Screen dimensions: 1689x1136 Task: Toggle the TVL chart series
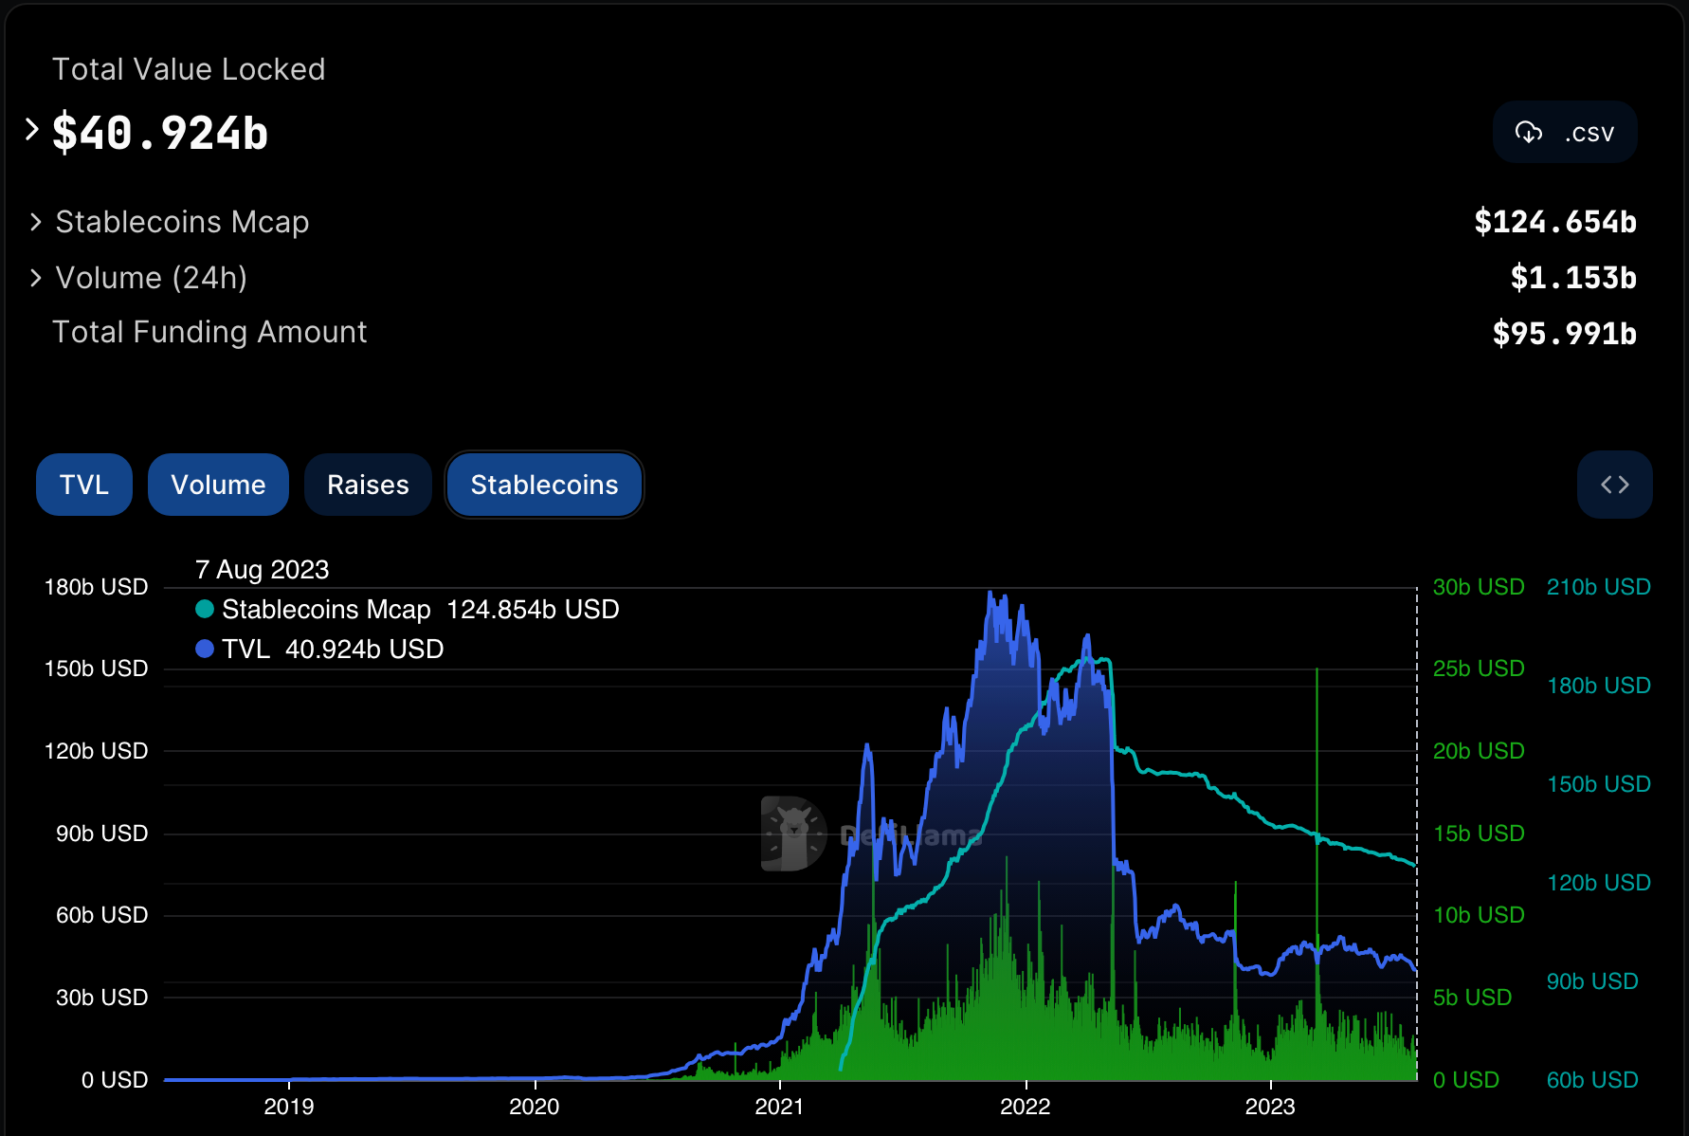point(84,485)
